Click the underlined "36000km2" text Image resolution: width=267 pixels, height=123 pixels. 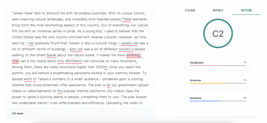coord(73,61)
